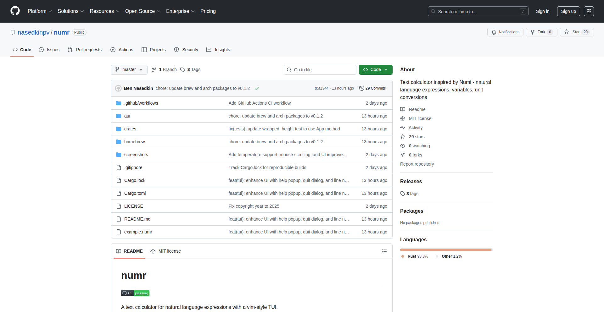This screenshot has width=604, height=312.
Task: Switch to the Issues tab
Action: pyautogui.click(x=49, y=50)
